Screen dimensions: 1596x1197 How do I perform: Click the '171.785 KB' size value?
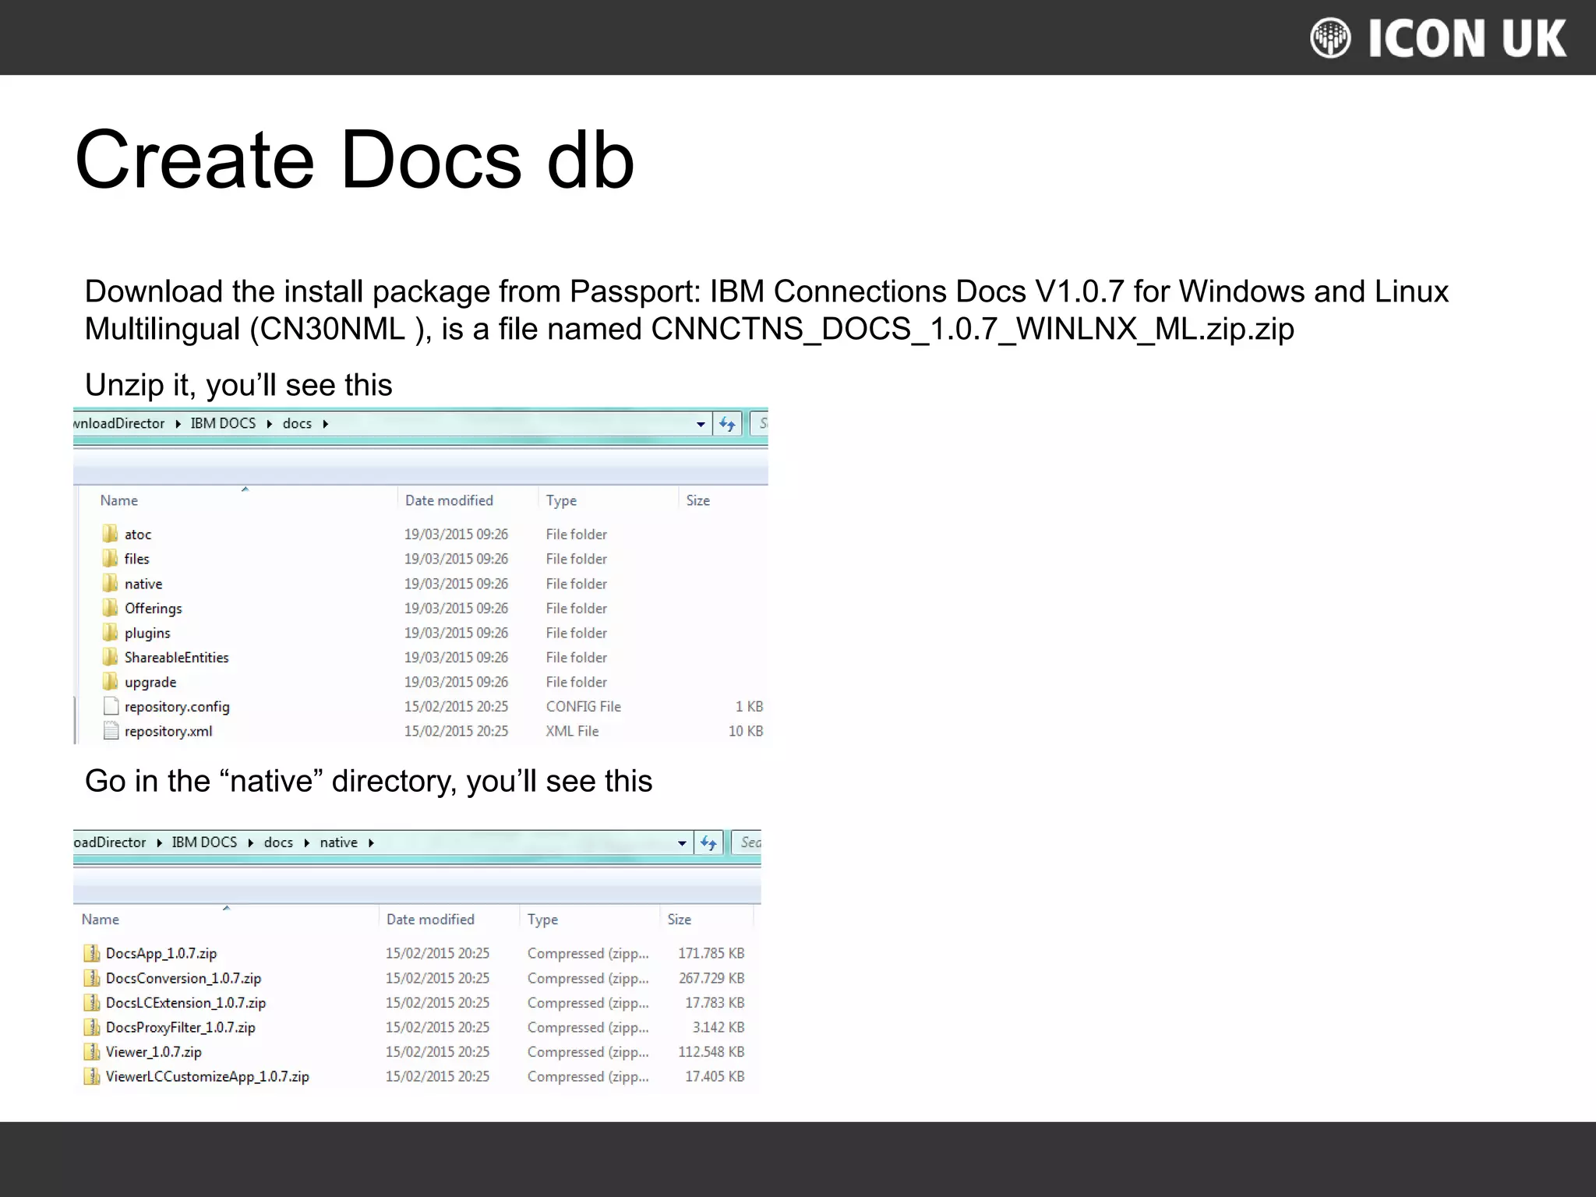point(711,953)
